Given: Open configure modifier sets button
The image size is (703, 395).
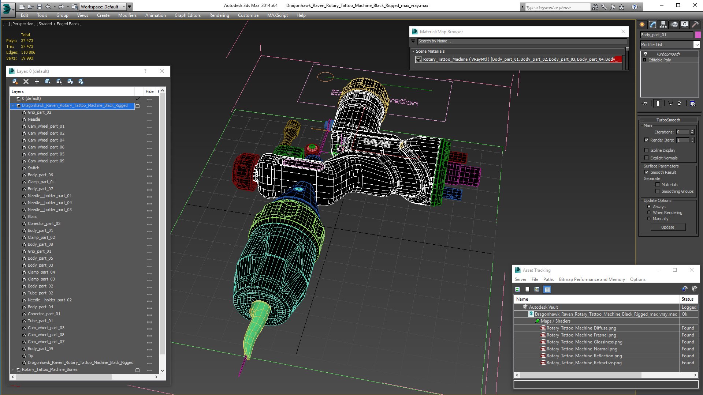Looking at the screenshot, I should 692,104.
